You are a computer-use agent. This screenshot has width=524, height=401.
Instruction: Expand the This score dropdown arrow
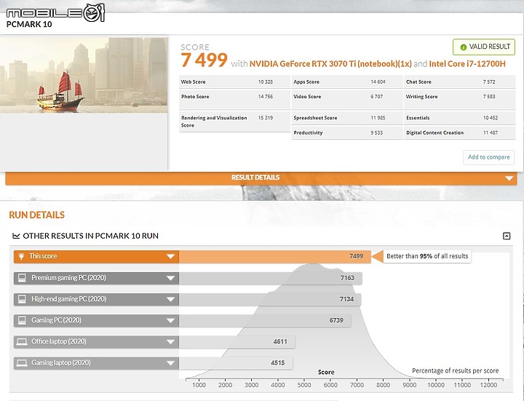coord(170,257)
